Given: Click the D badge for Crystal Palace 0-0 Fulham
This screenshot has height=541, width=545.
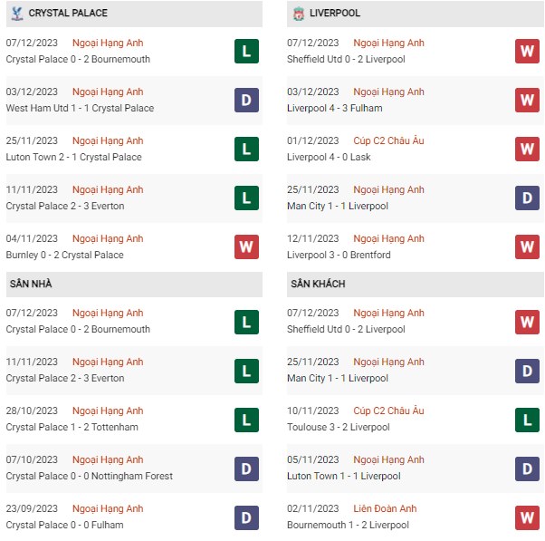Looking at the screenshot, I should point(245,517).
